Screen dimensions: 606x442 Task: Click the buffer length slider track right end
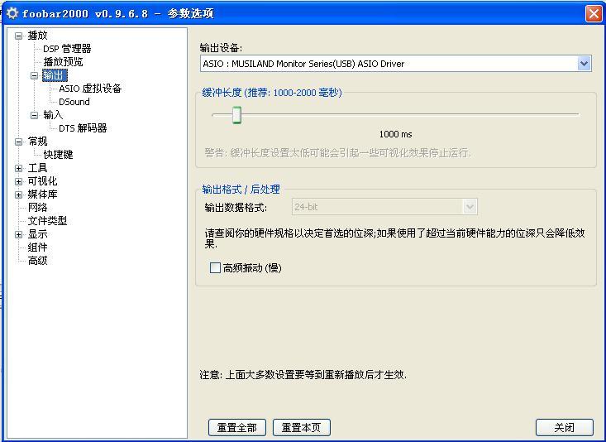[576, 114]
